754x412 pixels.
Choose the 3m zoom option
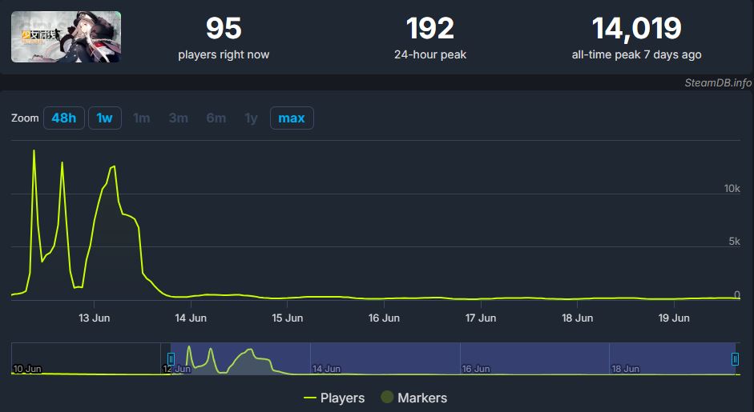(179, 118)
